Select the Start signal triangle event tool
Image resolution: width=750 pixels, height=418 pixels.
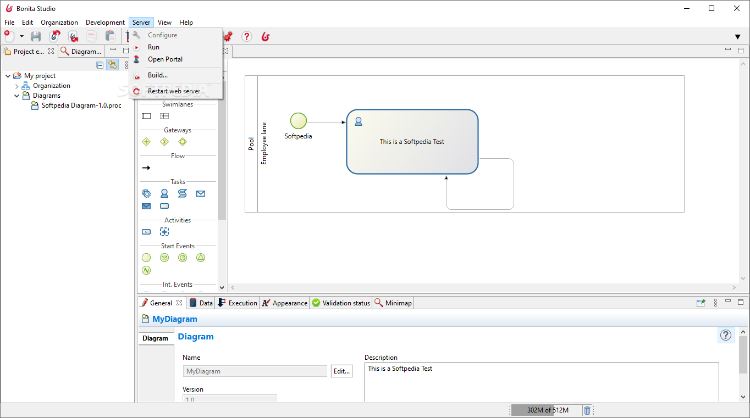click(201, 258)
